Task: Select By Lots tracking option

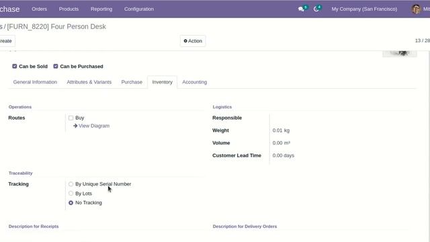Action: tap(71, 194)
